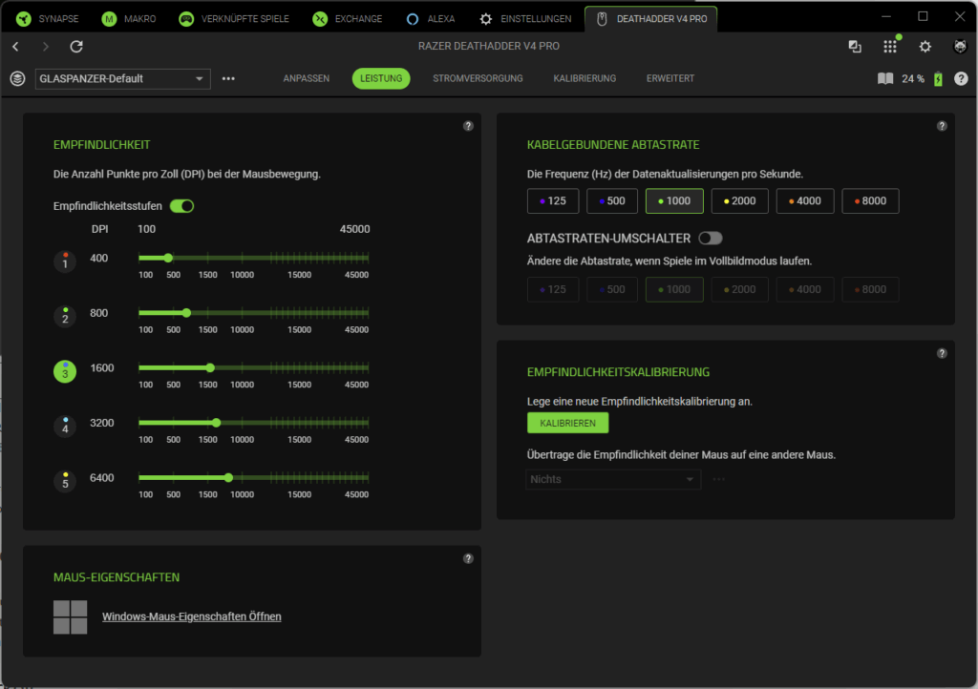978x689 pixels.
Task: Click the stage 2 DPI slider handle
Action: point(186,313)
